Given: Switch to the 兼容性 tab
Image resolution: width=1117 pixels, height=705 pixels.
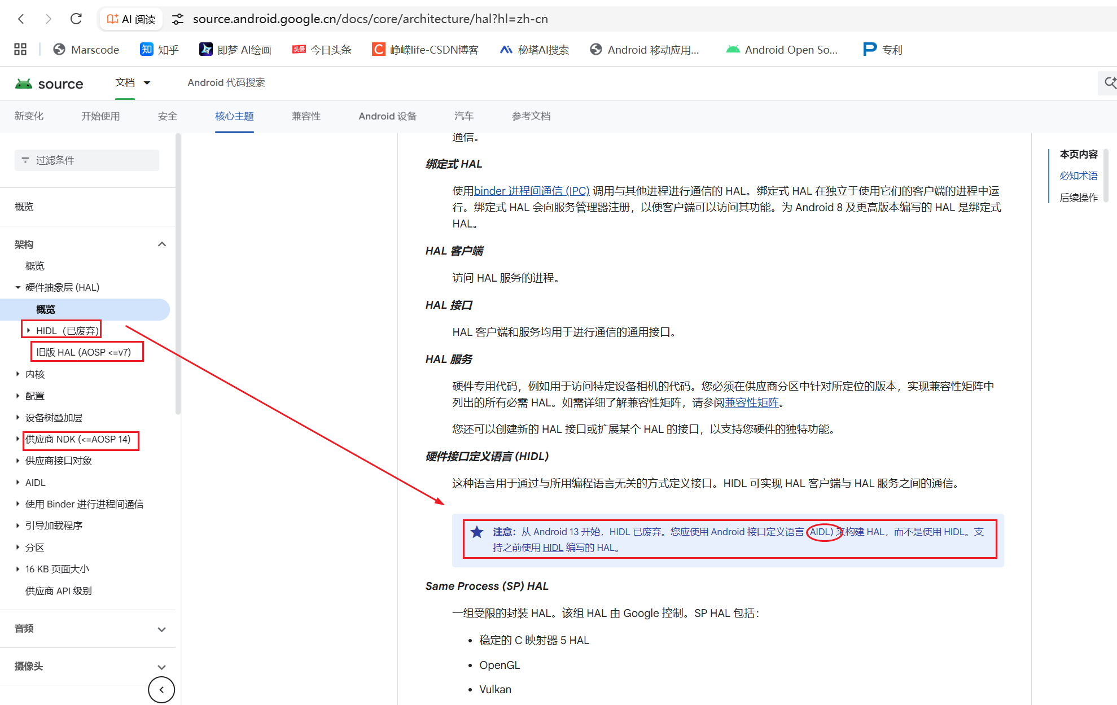Looking at the screenshot, I should click(306, 116).
